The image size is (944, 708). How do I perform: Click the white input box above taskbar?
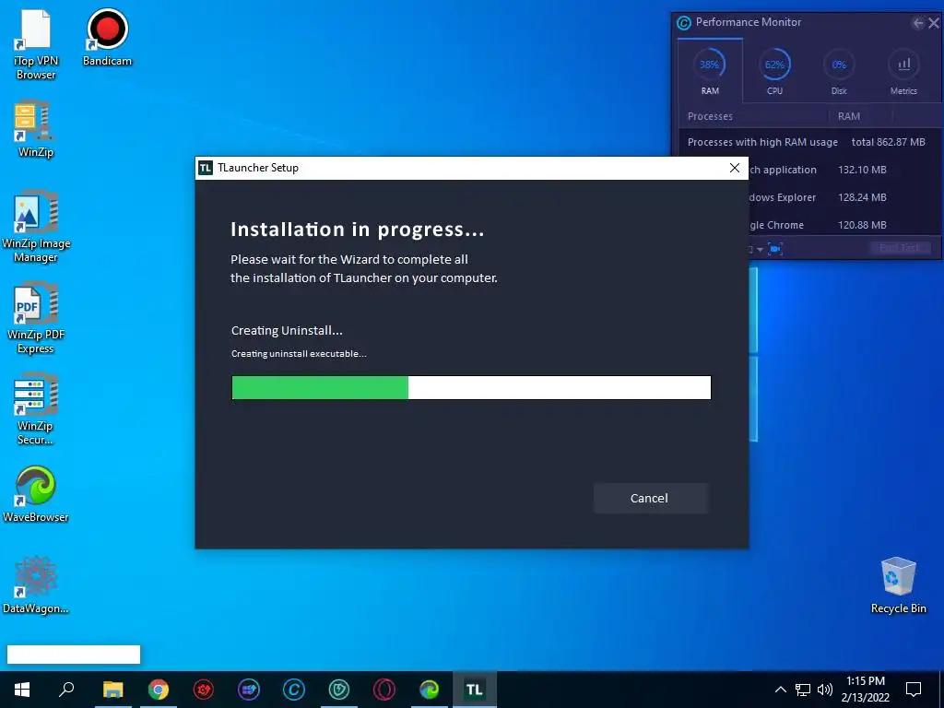tap(74, 655)
